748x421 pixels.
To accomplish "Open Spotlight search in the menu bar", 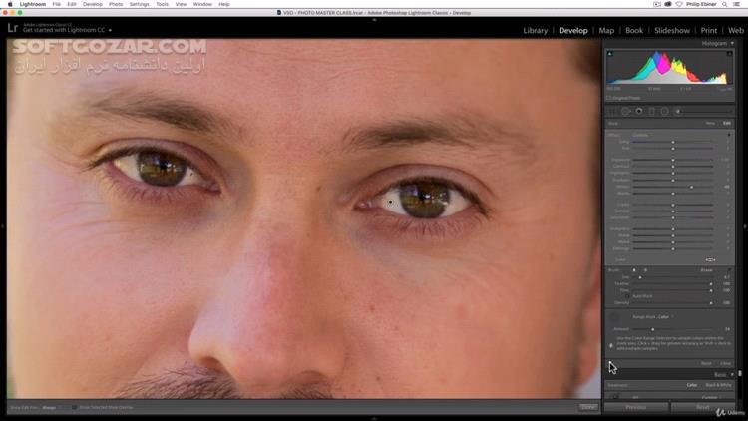I will point(725,4).
